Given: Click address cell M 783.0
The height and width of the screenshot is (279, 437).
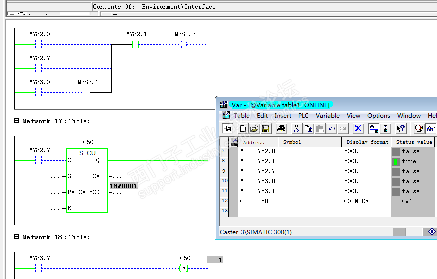Looking at the screenshot, I should click(258, 181).
